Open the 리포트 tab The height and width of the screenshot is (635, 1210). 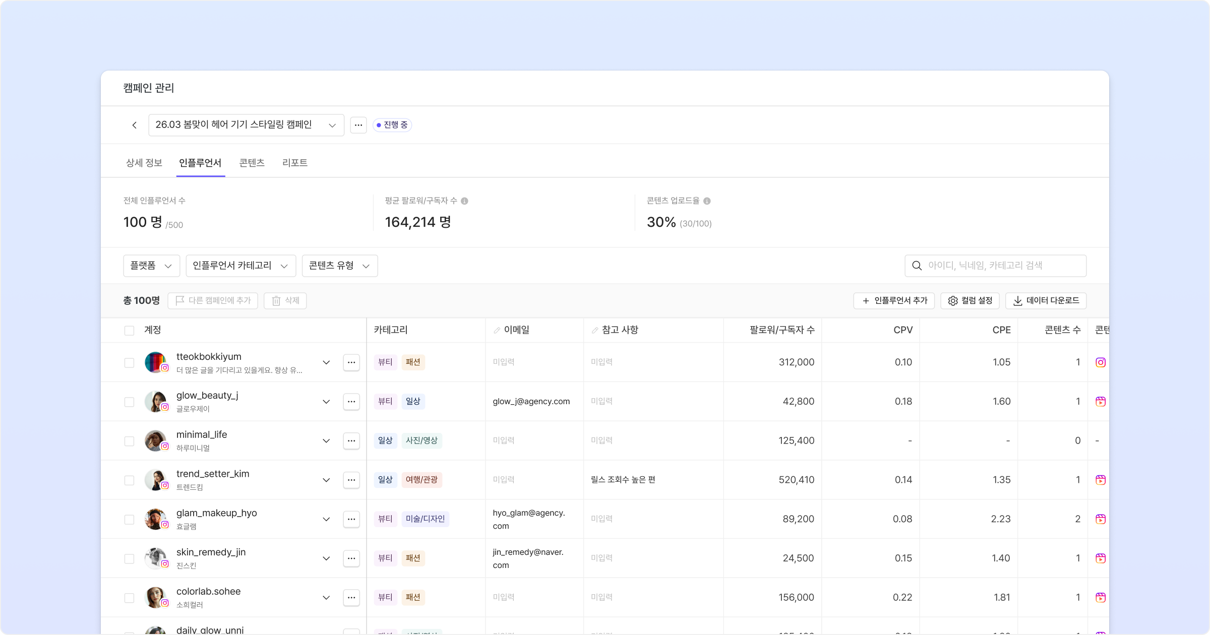[x=295, y=163]
